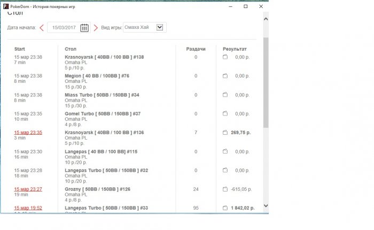The width and height of the screenshot is (374, 230).
Task: Select table Krasnoyarsk [ 40BB / 100 BB ] #138
Action: coord(104,57)
